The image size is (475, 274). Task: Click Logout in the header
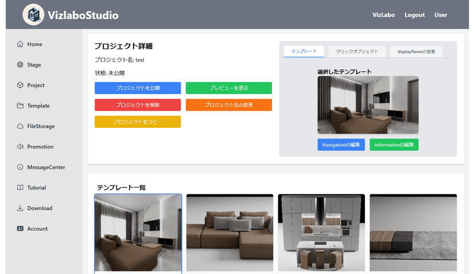[414, 15]
